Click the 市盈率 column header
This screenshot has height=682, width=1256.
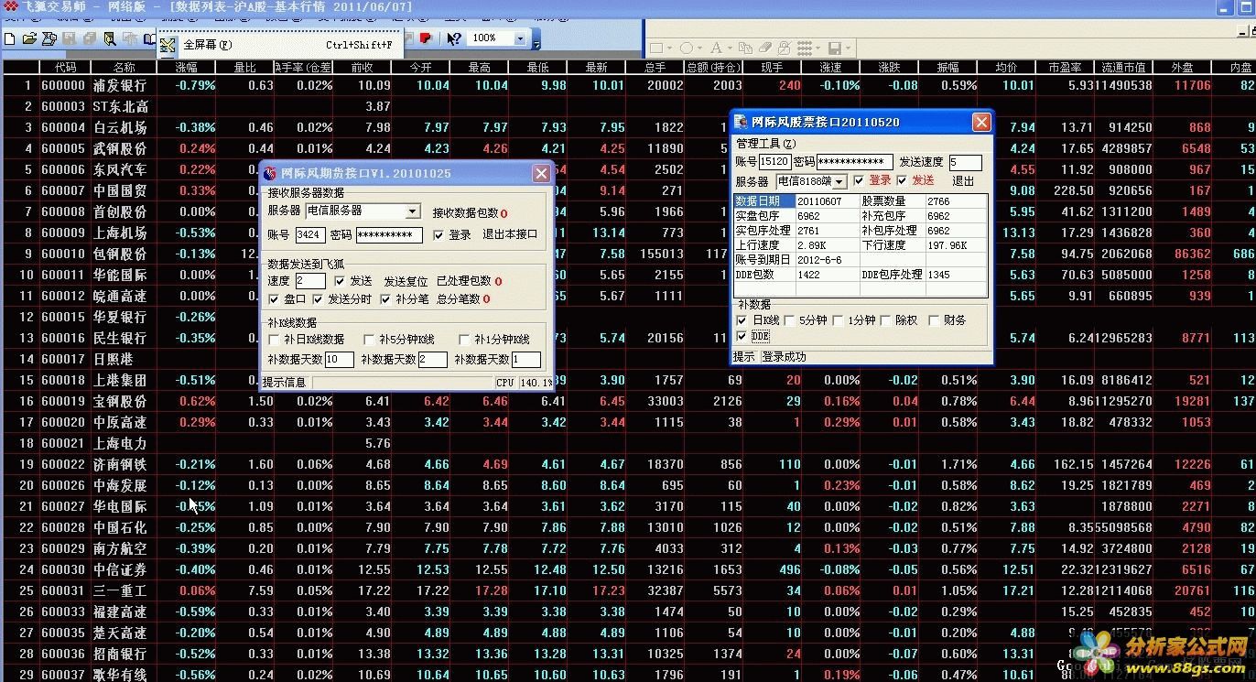click(1065, 67)
